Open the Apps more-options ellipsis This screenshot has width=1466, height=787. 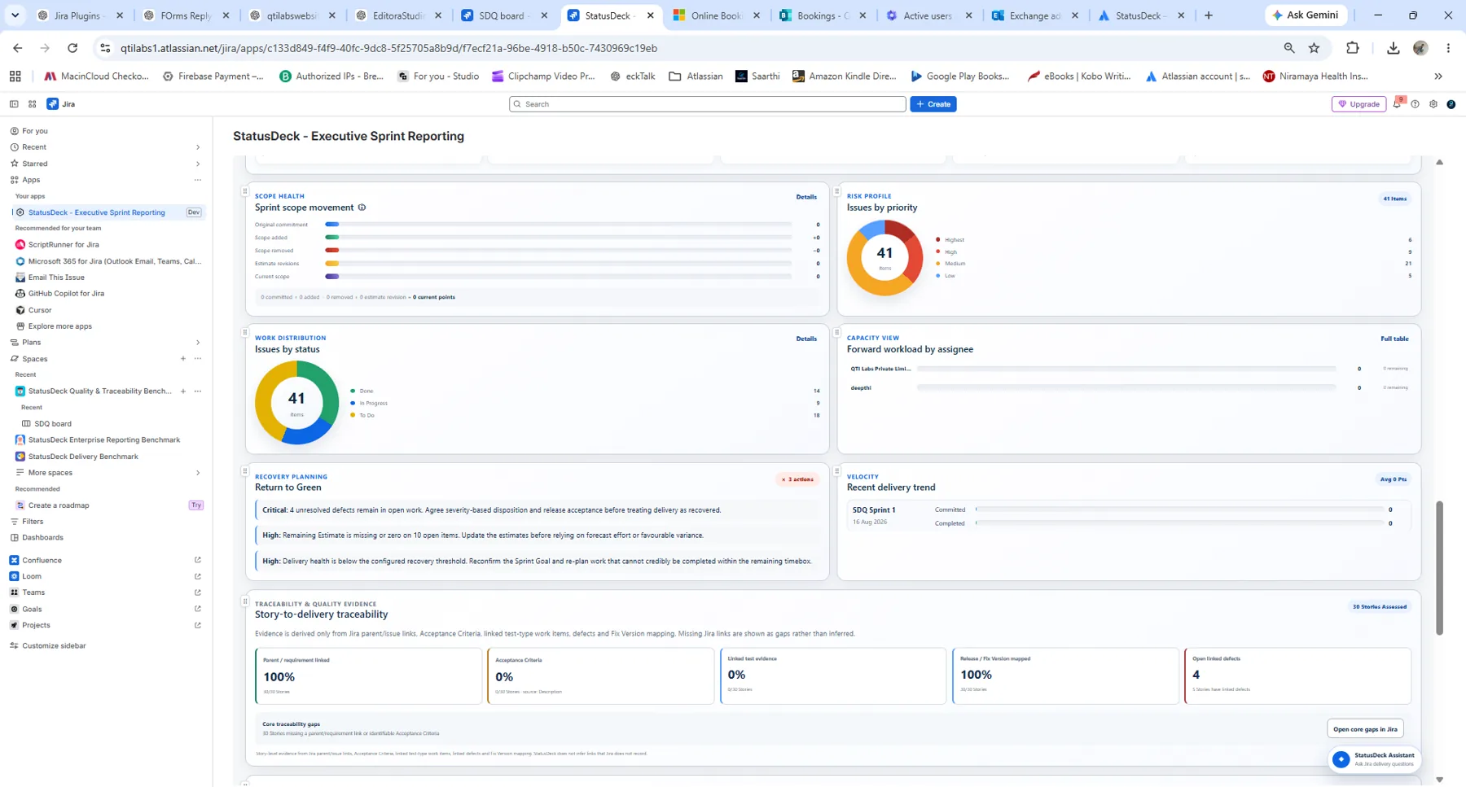(198, 180)
